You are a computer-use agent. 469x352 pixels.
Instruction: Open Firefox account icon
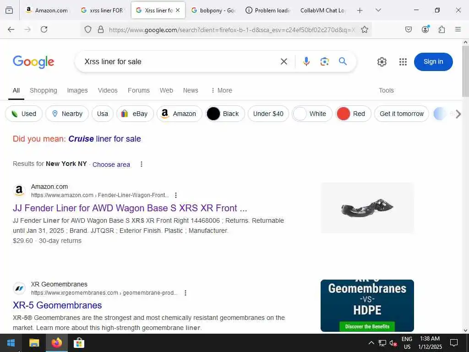(425, 29)
